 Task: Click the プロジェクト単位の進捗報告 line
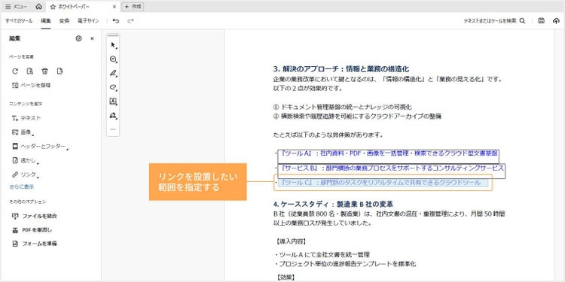(x=345, y=264)
